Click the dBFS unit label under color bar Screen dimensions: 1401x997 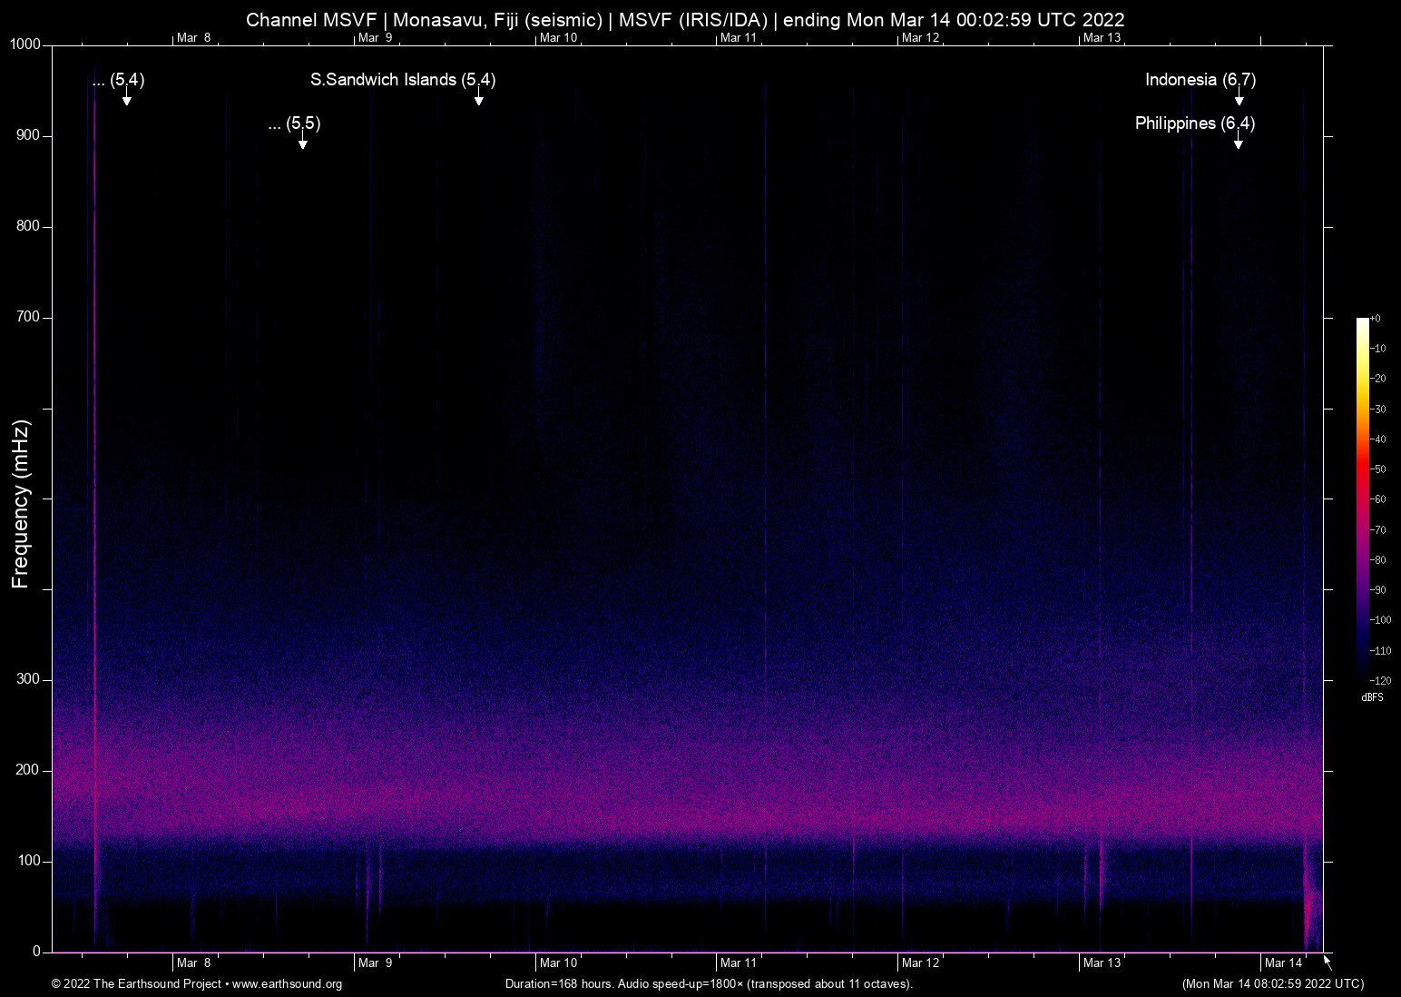pos(1372,697)
